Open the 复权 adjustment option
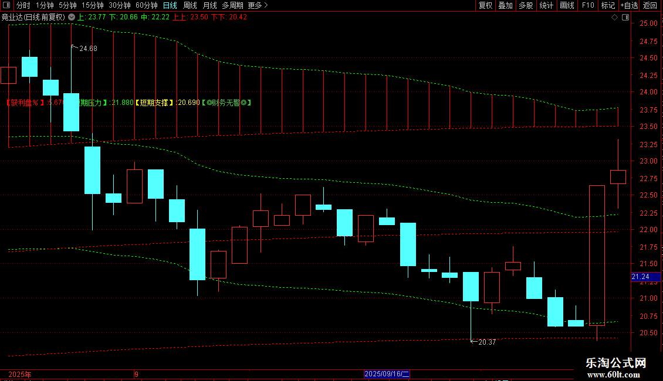The image size is (663, 381). 485,5
